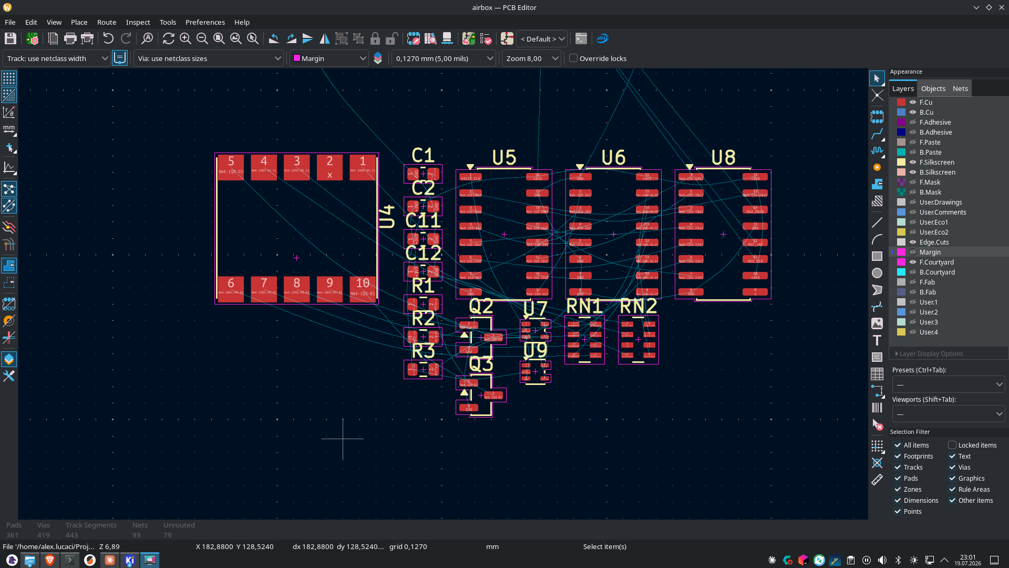This screenshot has width=1009, height=568.
Task: Open the Via size dropdown
Action: click(x=209, y=58)
